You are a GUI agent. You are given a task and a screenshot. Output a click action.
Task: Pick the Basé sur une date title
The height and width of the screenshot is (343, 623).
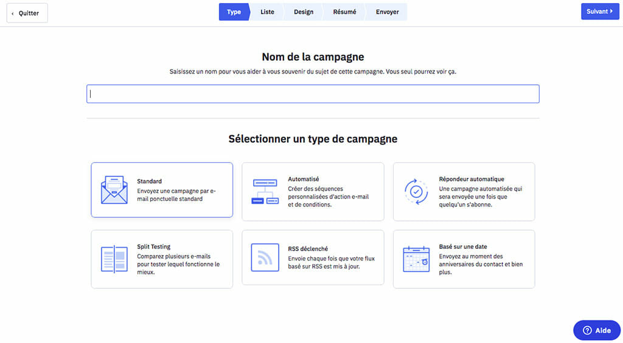[463, 246]
